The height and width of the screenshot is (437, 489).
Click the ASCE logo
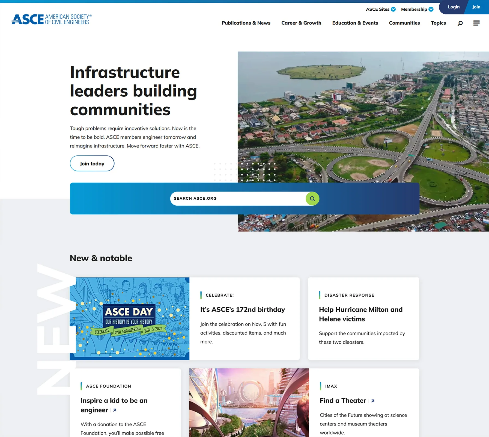pyautogui.click(x=52, y=19)
